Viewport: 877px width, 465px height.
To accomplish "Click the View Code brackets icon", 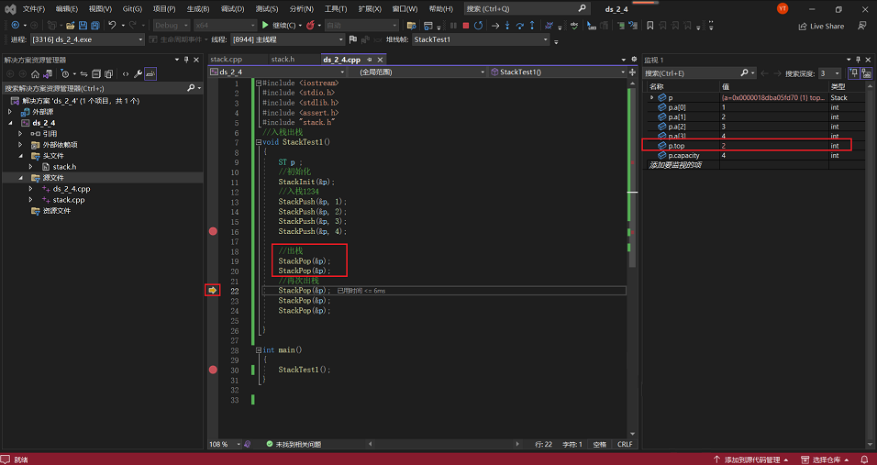I will coord(126,73).
